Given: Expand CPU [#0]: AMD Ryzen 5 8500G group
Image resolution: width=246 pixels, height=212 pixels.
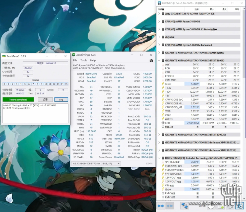Looking at the screenshot, I should pos(159,22).
